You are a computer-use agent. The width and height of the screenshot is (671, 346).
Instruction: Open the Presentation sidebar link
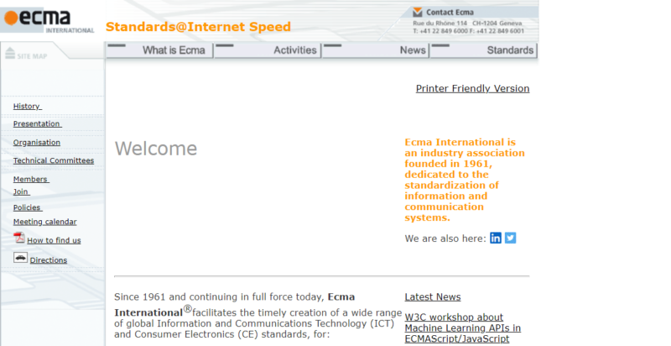(x=38, y=123)
